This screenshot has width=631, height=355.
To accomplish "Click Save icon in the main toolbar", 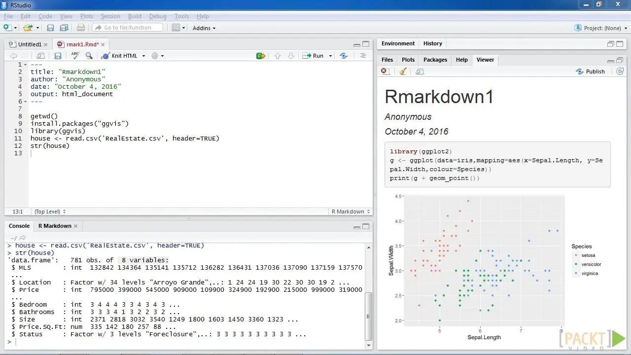I will point(50,28).
